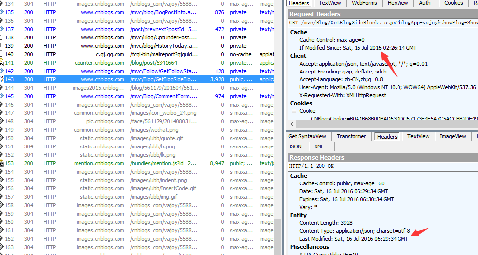The image size is (478, 255).
Task: Select the Transformer response tab
Action: [x=351, y=136]
